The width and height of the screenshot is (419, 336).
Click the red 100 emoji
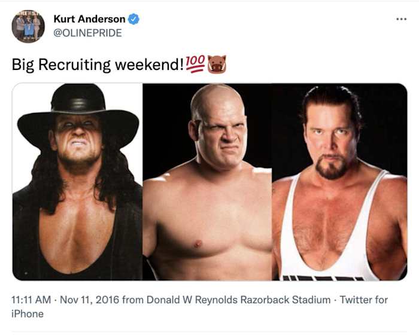(x=196, y=63)
